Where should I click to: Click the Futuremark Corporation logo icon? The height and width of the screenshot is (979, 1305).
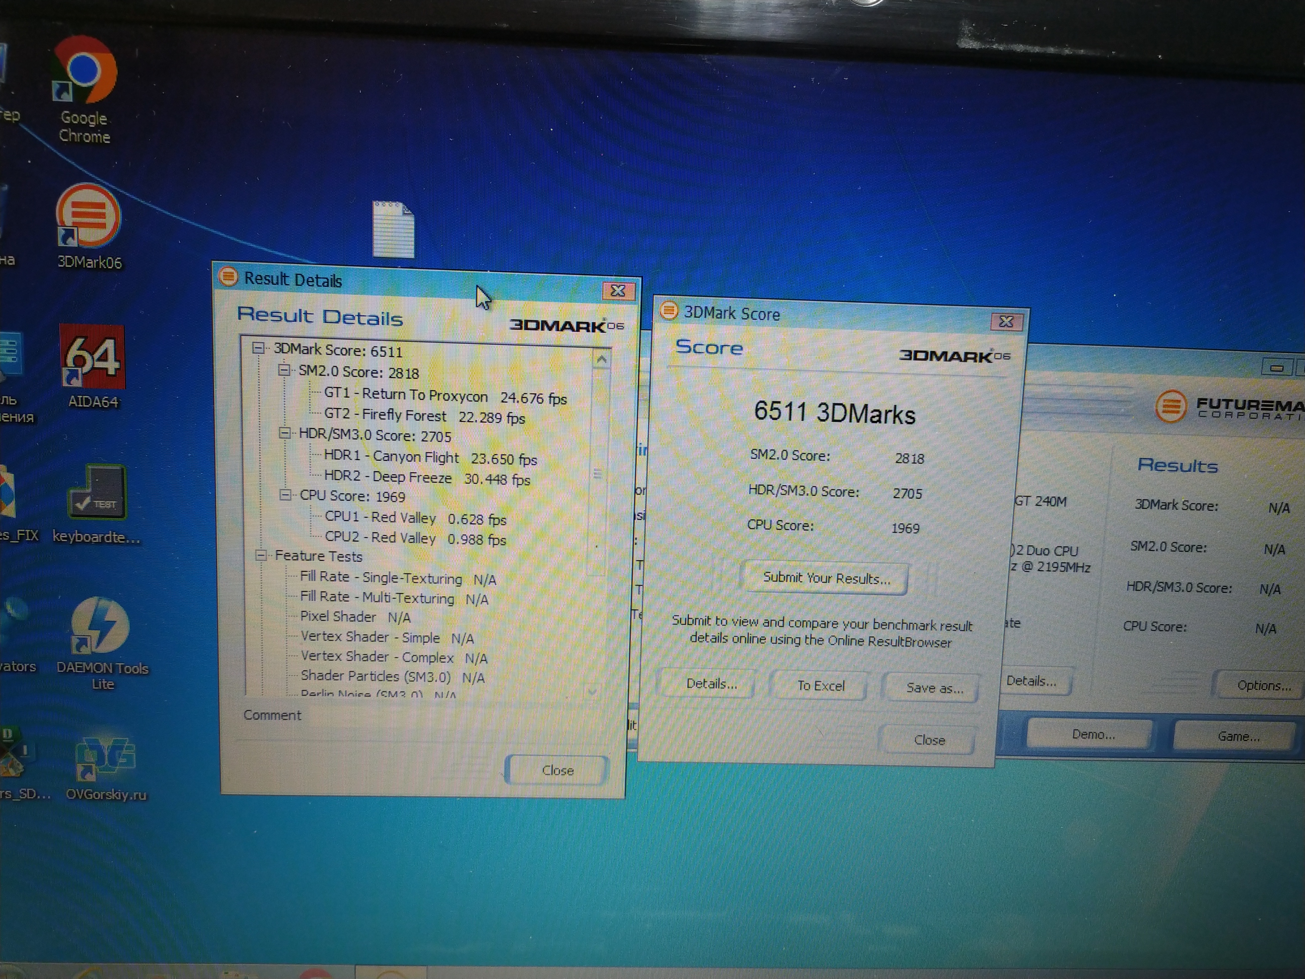[1171, 406]
